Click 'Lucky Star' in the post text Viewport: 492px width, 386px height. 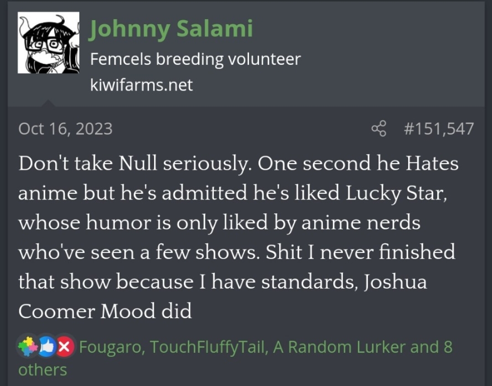(394, 194)
